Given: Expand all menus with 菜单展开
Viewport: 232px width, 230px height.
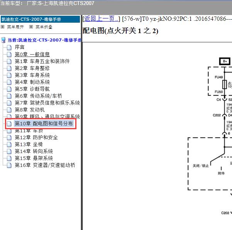Looking at the screenshot, I should (x=15, y=27).
